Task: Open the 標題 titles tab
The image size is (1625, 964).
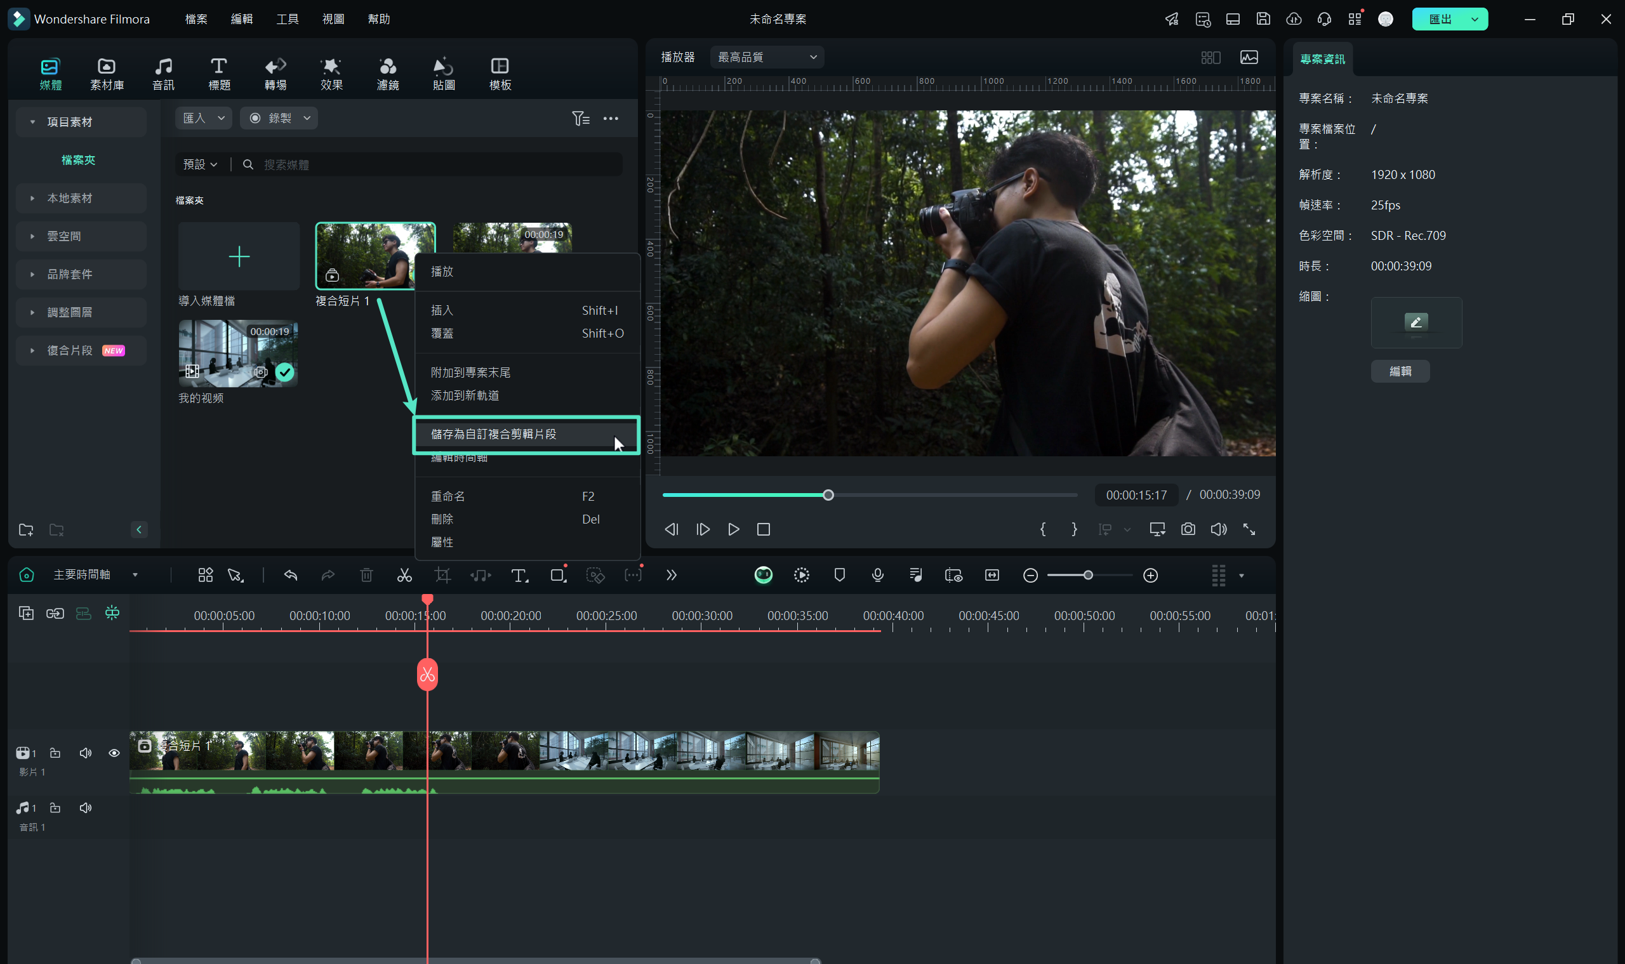Action: pos(219,74)
